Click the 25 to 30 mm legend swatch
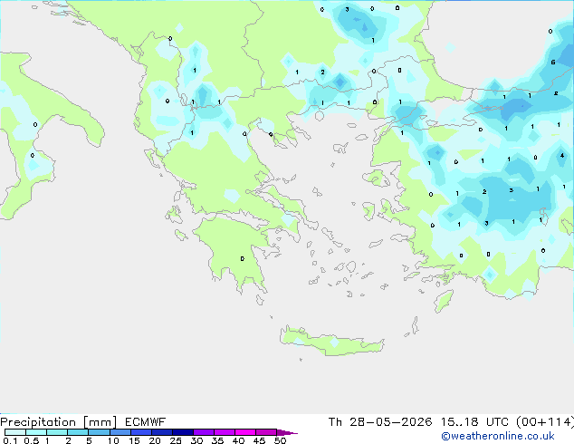Image resolution: width=574 pixels, height=444 pixels. click(x=183, y=432)
